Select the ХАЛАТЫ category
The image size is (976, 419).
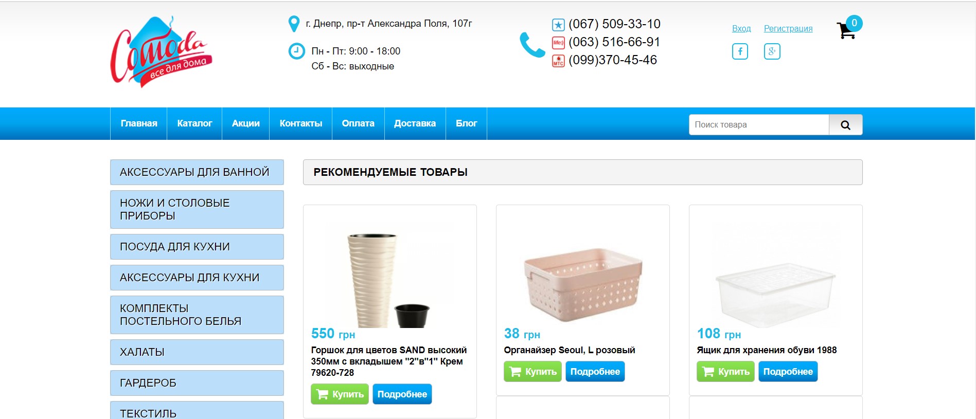197,352
